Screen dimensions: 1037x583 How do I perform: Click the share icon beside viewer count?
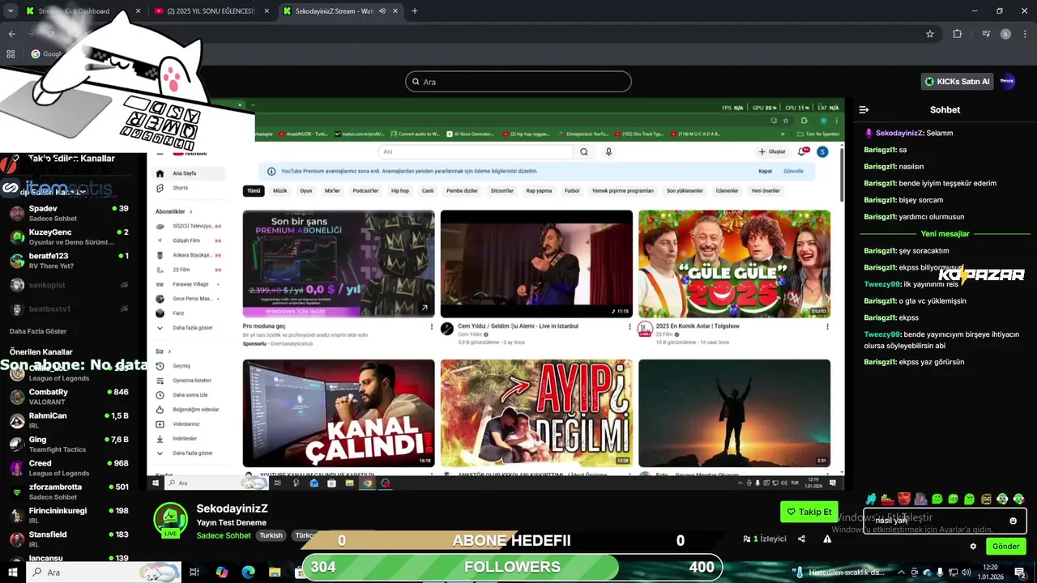(x=801, y=539)
